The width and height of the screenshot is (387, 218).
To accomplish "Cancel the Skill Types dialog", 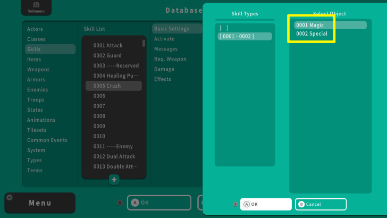I will click(x=321, y=204).
